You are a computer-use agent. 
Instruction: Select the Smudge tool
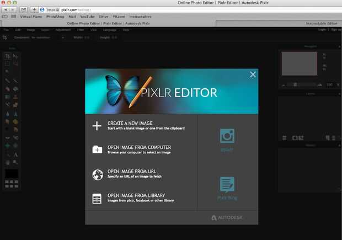click(8, 122)
